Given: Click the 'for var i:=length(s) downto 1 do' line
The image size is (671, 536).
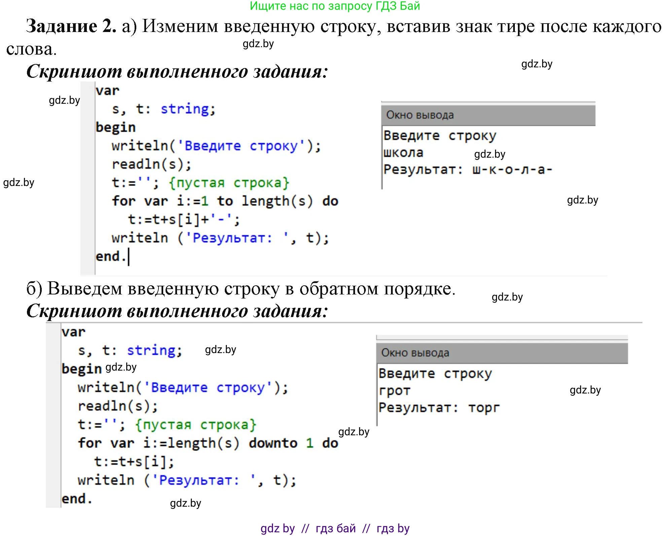Looking at the screenshot, I should click(x=207, y=443).
